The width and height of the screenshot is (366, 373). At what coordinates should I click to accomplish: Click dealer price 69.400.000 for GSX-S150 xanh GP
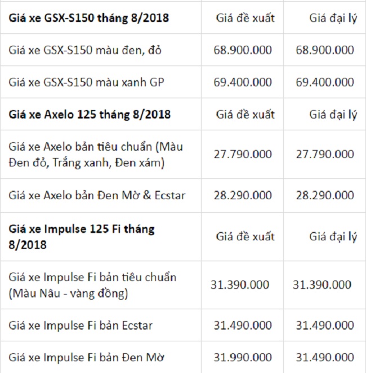(x=325, y=82)
